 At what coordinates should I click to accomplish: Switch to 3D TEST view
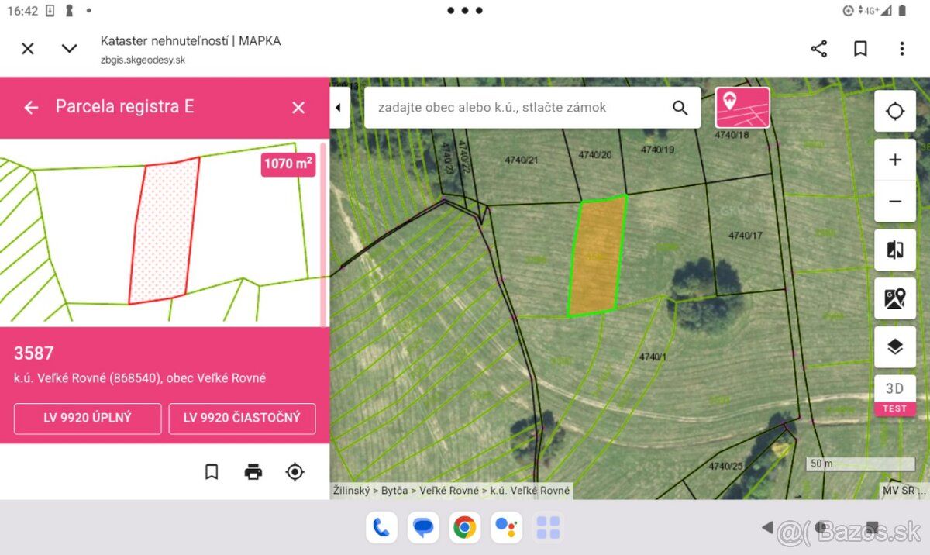pyautogui.click(x=895, y=395)
